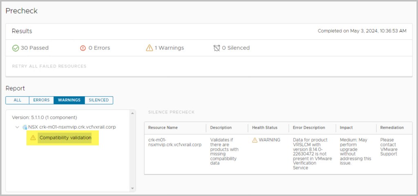Screen dimensions: 418x196
Task: Click the Warnings triangle icon in Results
Action: (149, 48)
